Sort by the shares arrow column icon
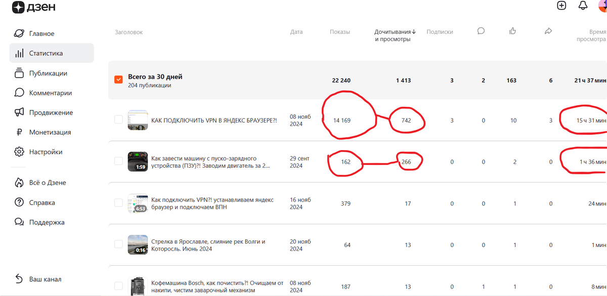This screenshot has height=296, width=607. coord(548,31)
